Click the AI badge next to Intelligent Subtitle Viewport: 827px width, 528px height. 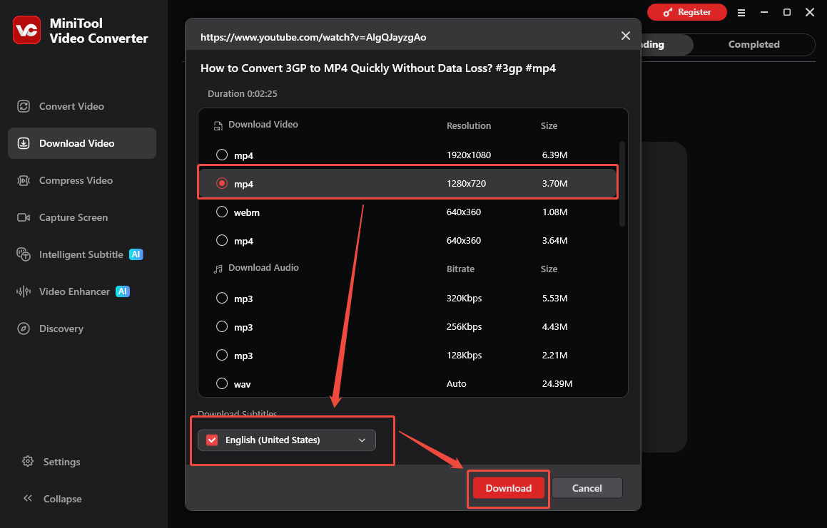136,254
